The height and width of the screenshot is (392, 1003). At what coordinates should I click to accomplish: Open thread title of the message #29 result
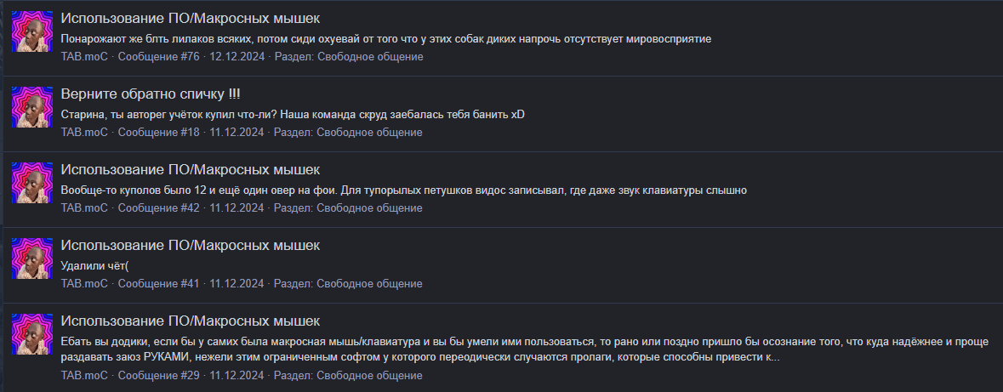coord(191,321)
